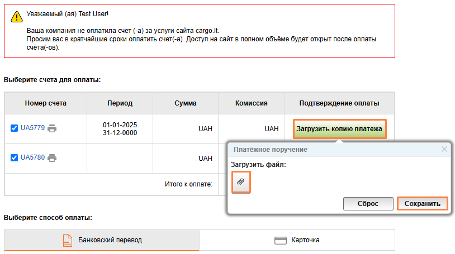Save the upload with Сохранить
Image resolution: width=455 pixels, height=254 pixels.
coord(423,204)
